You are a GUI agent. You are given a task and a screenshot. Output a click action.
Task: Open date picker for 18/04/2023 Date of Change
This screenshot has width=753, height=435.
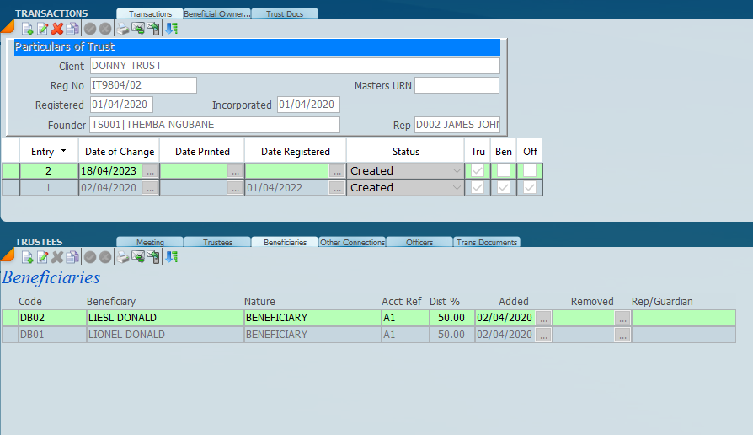point(150,170)
